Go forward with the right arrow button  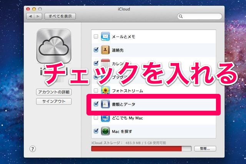(38, 16)
